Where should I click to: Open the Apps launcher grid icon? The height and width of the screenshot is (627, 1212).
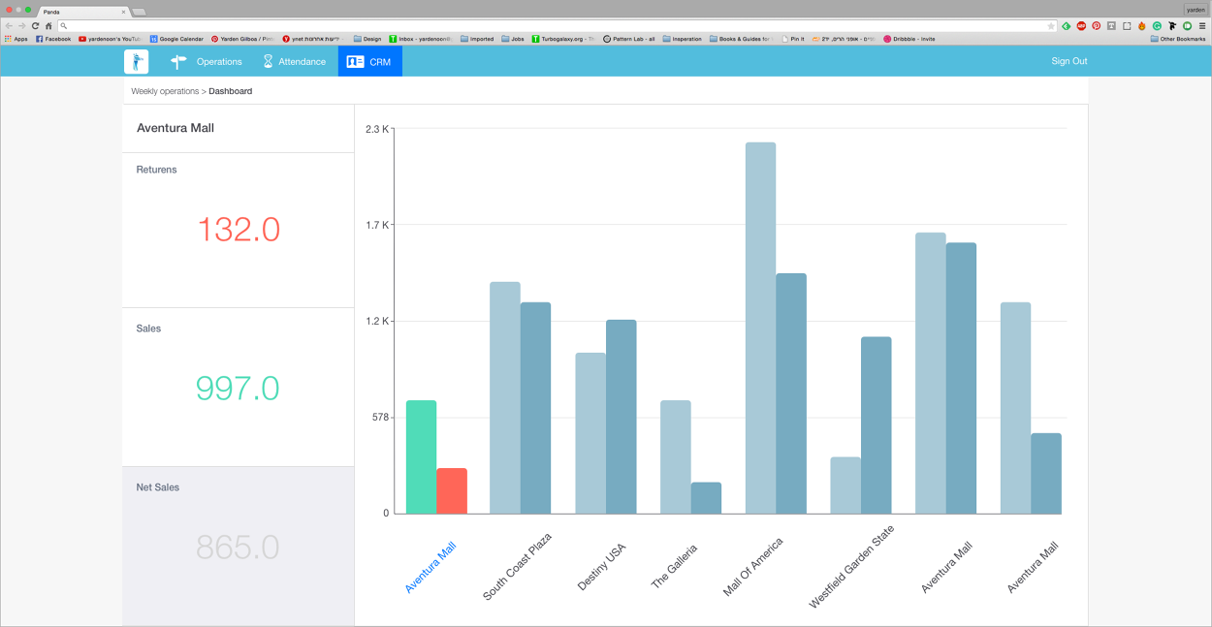[8, 38]
